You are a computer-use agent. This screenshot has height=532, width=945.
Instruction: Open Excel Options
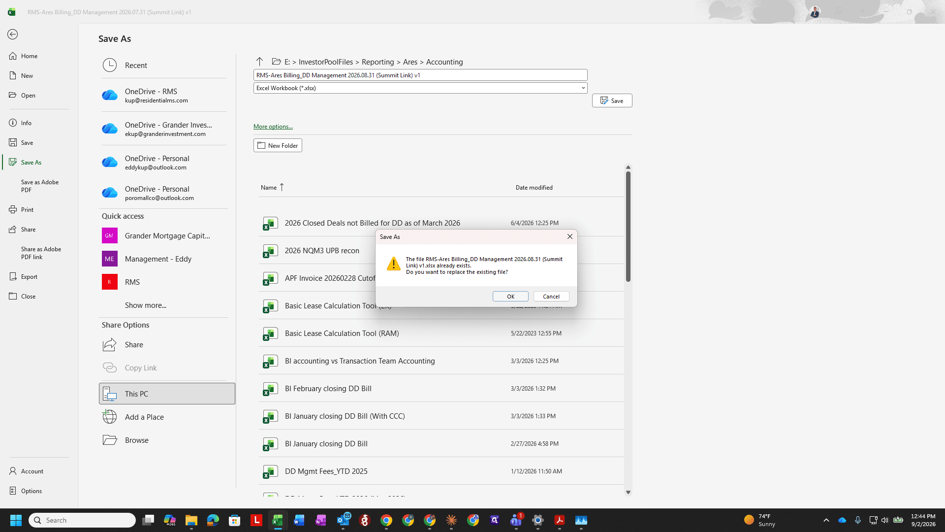pyautogui.click(x=39, y=491)
